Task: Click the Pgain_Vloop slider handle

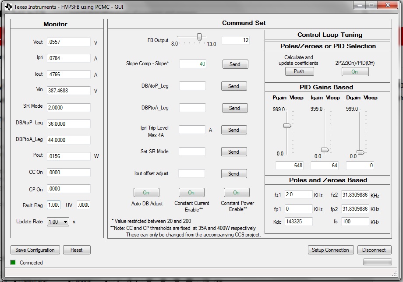Action: (287, 126)
